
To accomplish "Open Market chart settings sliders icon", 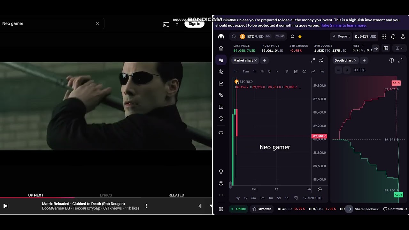I will pos(321,60).
